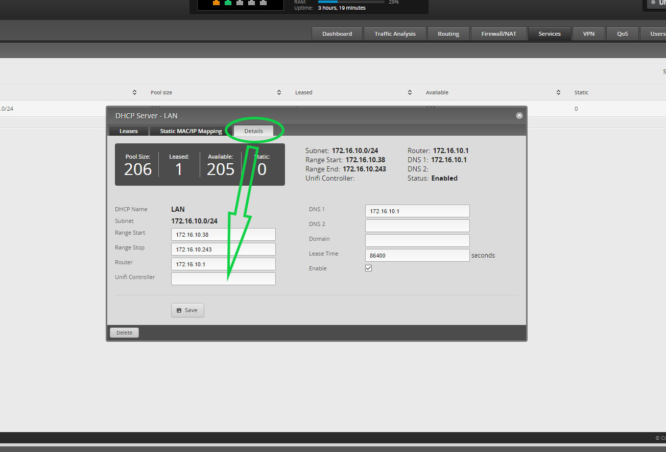Uncheck the Enable checkbox
Viewport: 666px width, 452px height.
[368, 268]
